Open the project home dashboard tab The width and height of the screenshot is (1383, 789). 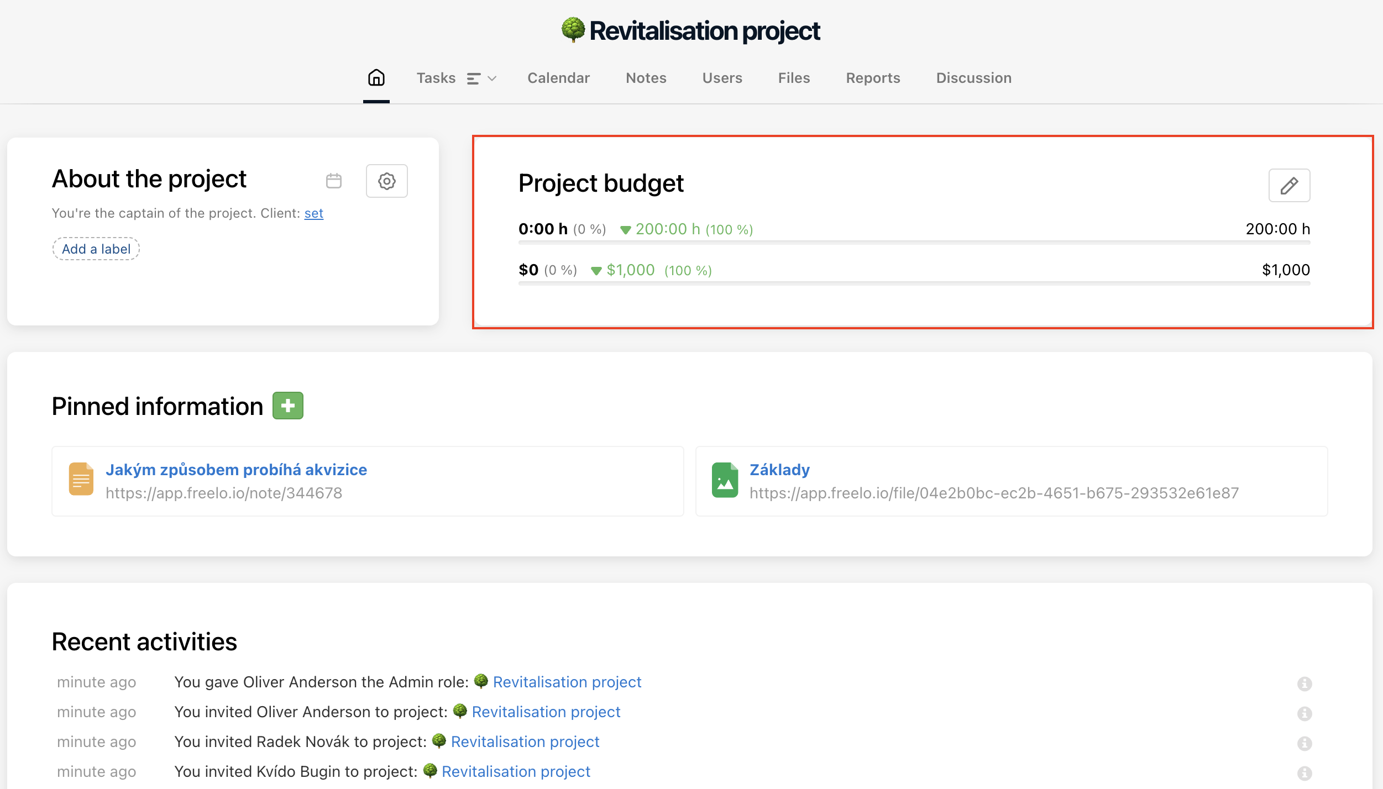[376, 78]
